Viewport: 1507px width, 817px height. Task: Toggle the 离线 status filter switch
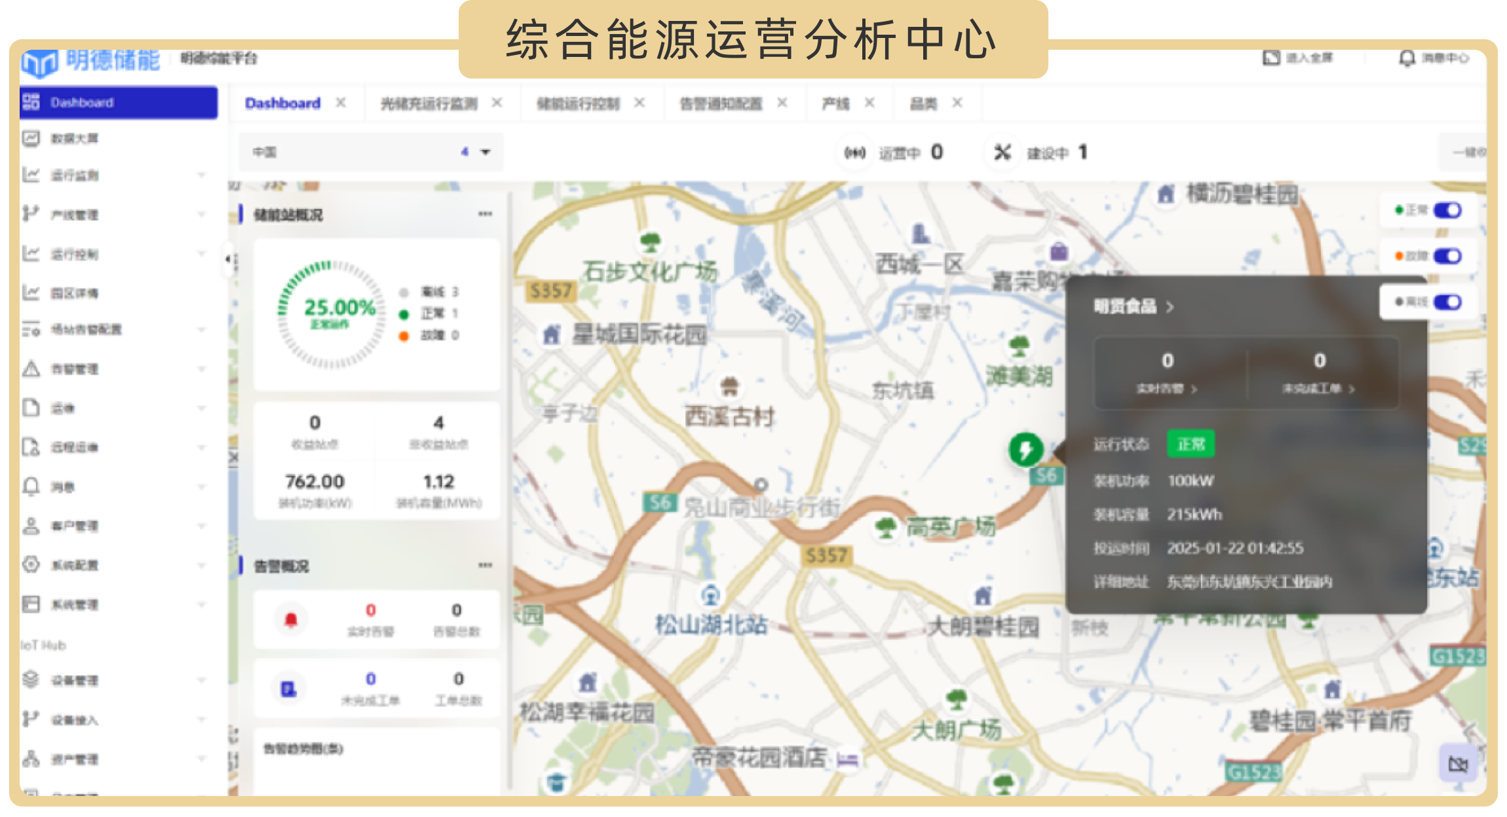click(x=1447, y=302)
